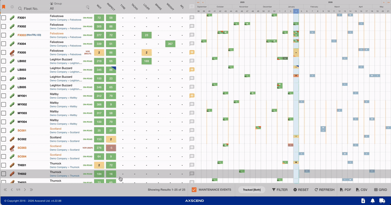The height and width of the screenshot is (205, 391).
Task: Select the MY002 row checkbox
Action: pyautogui.click(x=4, y=104)
